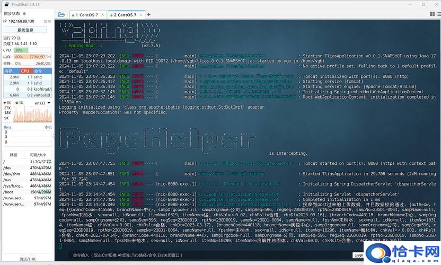Click the 运行 20 分 uptime text
The height and width of the screenshot is (265, 441).
point(12,38)
